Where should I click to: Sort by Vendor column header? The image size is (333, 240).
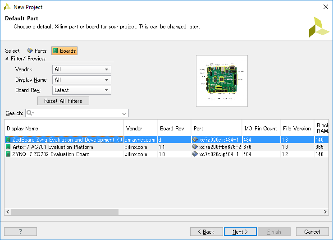click(141, 129)
